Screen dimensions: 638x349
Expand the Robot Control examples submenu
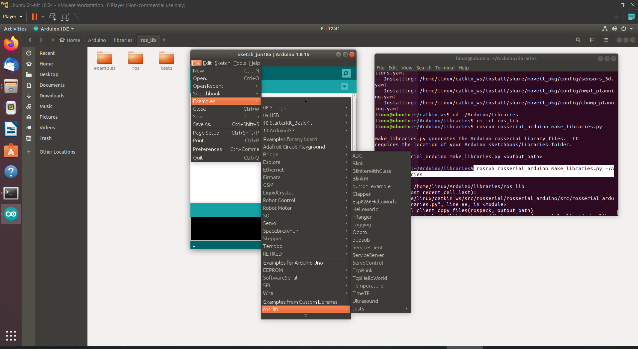279,200
